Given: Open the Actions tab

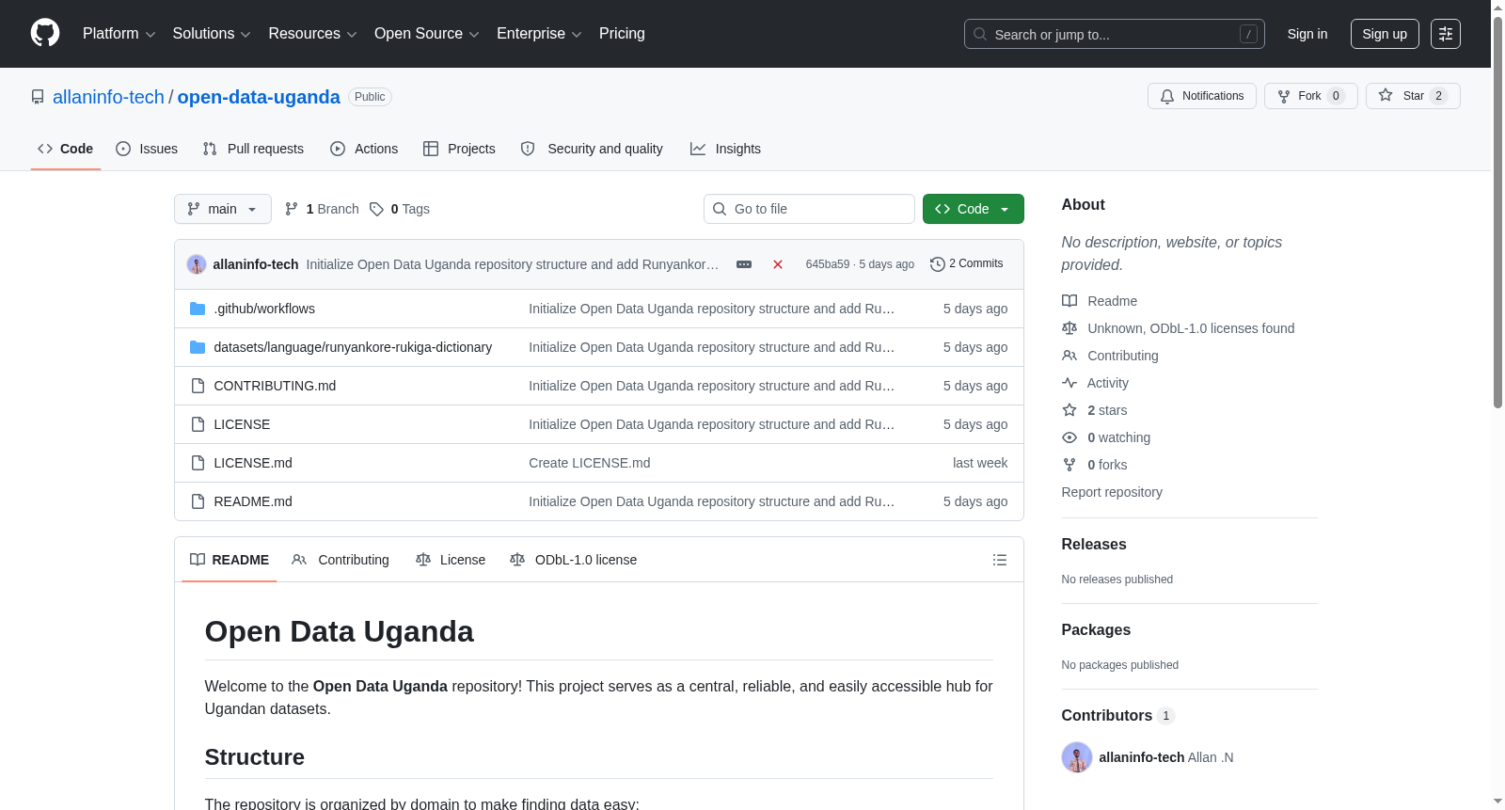Looking at the screenshot, I should coord(364,149).
